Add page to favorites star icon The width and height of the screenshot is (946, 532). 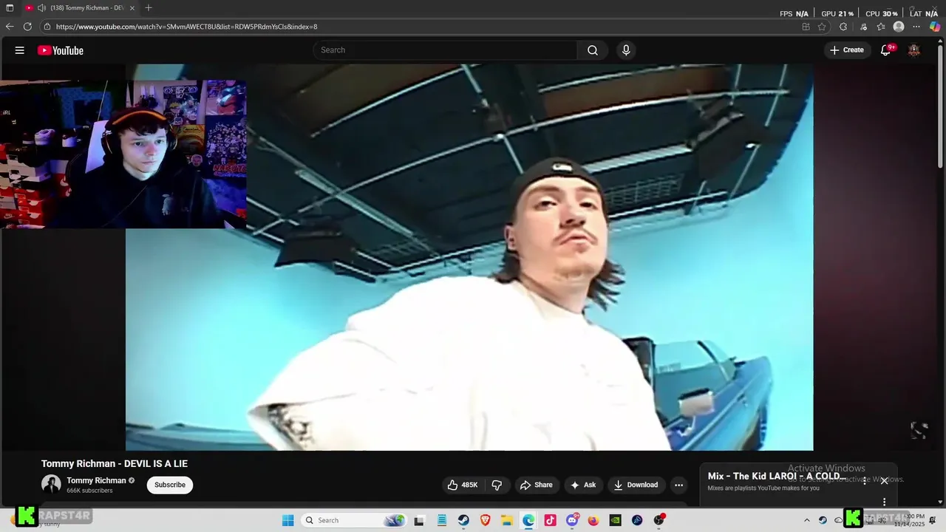click(x=822, y=27)
